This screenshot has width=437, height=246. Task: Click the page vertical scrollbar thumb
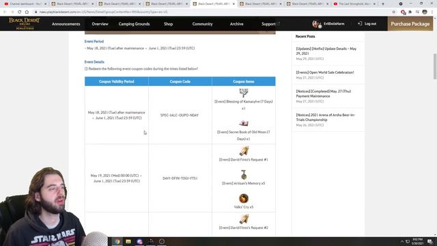click(x=434, y=66)
